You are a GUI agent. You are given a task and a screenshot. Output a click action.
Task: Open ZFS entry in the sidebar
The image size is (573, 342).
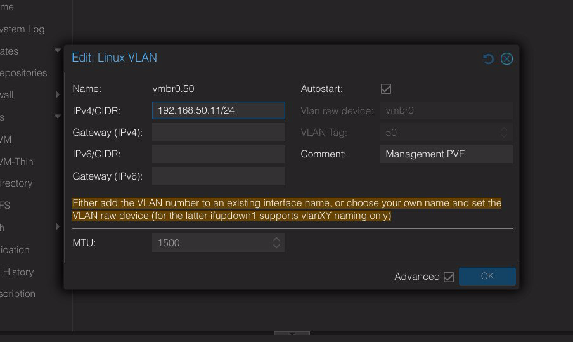(4, 205)
